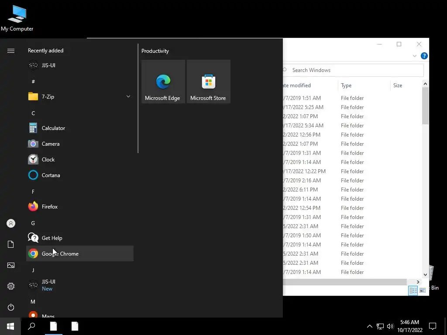Click the Show desktop sliver at taskbar end

(x=446, y=326)
